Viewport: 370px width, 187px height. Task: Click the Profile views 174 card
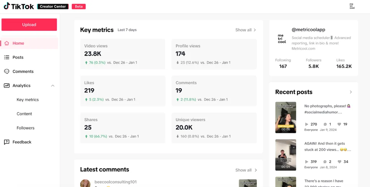(x=214, y=54)
